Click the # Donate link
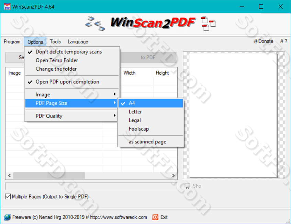291x224 pixels. (x=264, y=41)
